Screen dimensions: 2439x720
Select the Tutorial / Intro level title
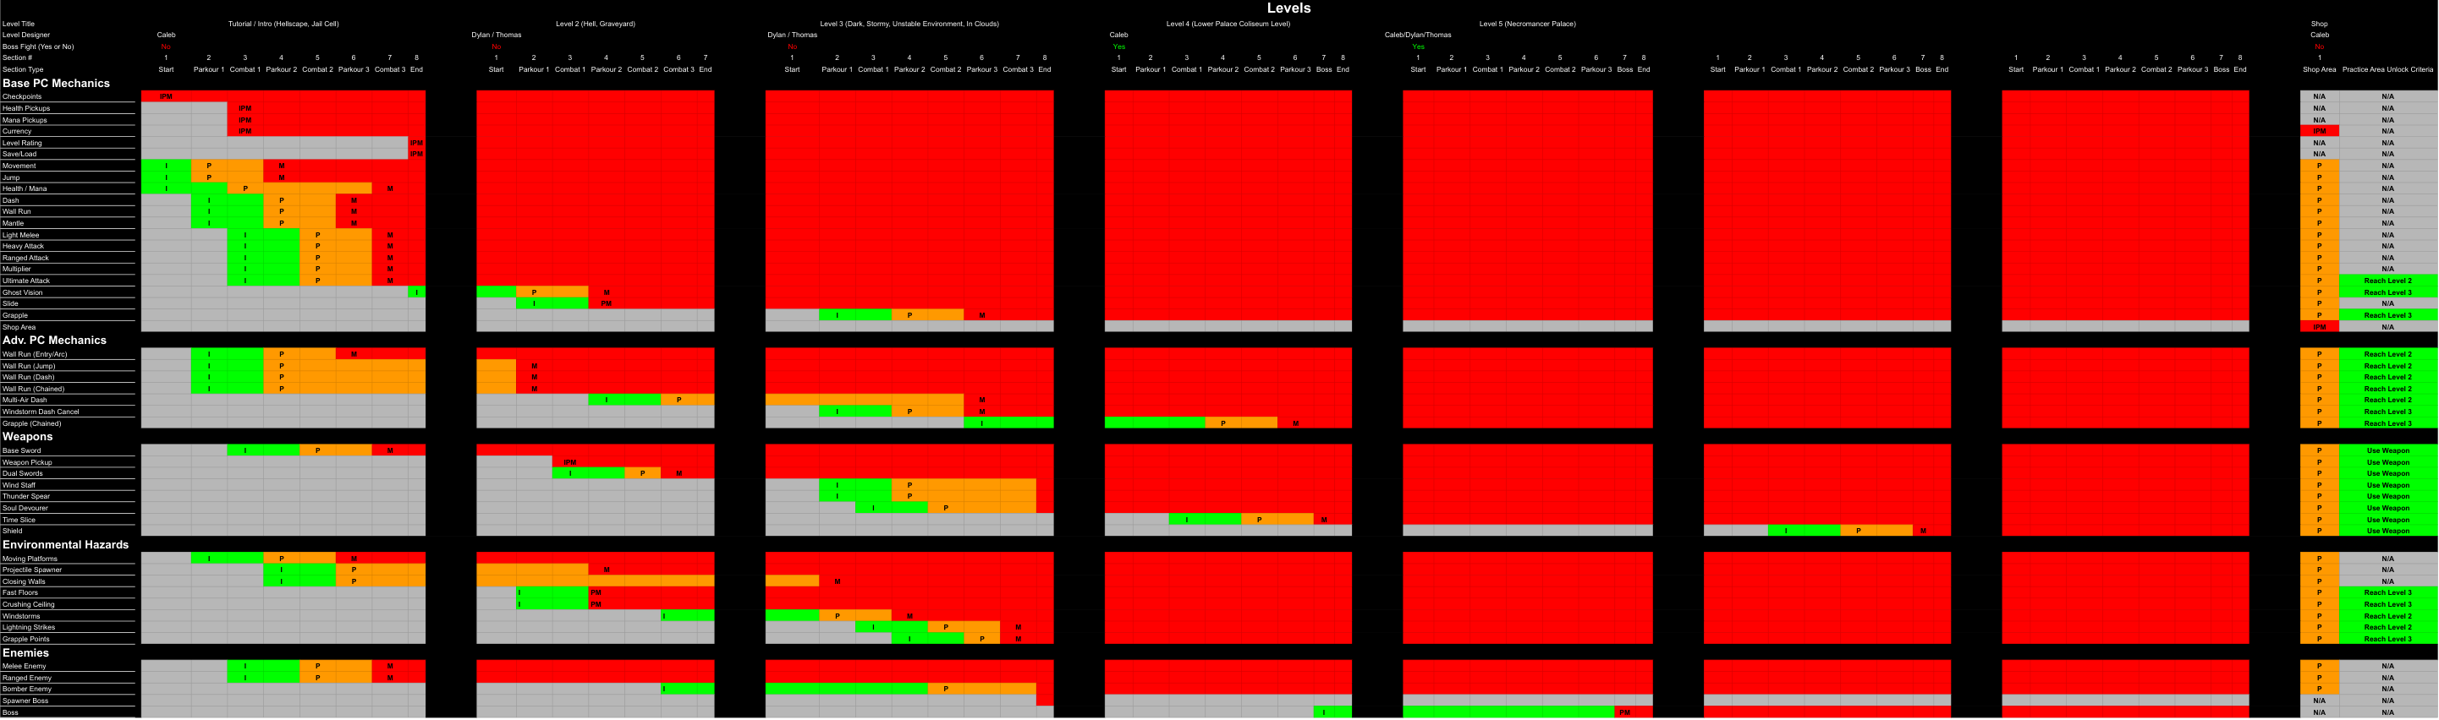283,24
